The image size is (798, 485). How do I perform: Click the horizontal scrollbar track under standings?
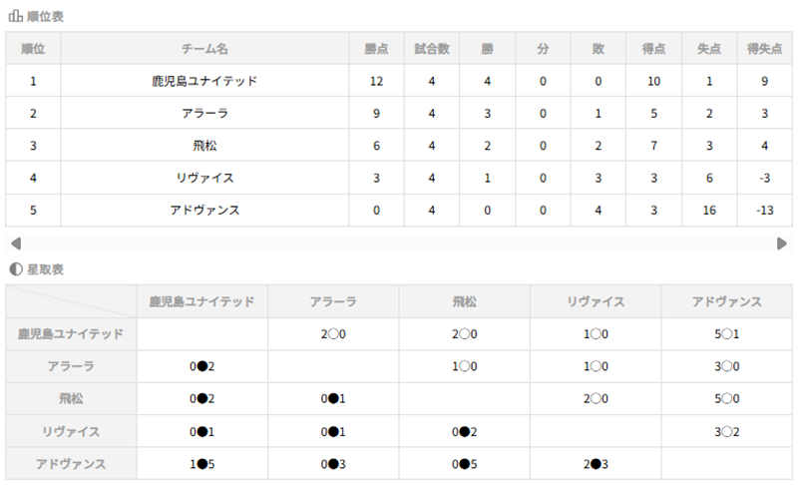click(398, 243)
